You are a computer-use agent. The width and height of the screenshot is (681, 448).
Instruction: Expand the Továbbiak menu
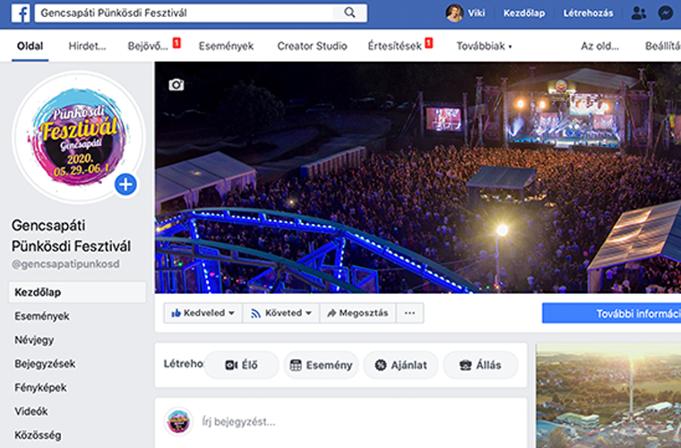tap(484, 46)
